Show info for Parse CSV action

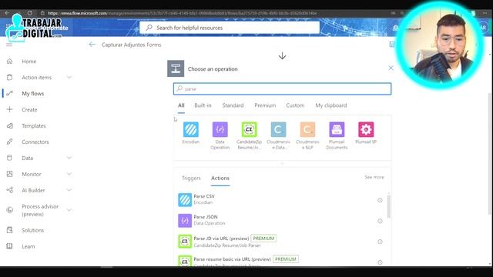(x=380, y=200)
